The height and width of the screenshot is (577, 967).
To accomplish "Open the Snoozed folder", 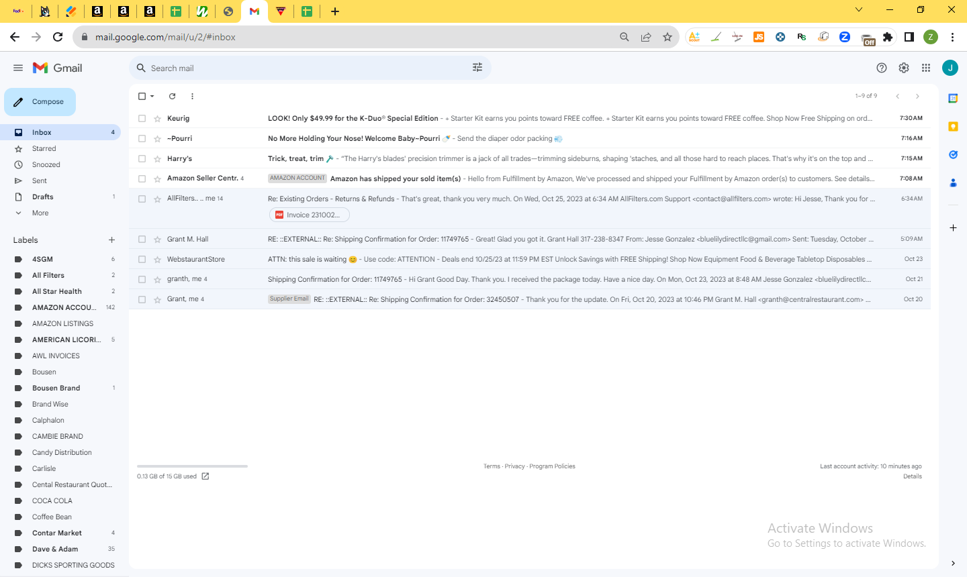I will pos(60,164).
